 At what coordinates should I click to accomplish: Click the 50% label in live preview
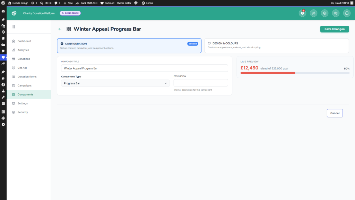(347, 68)
